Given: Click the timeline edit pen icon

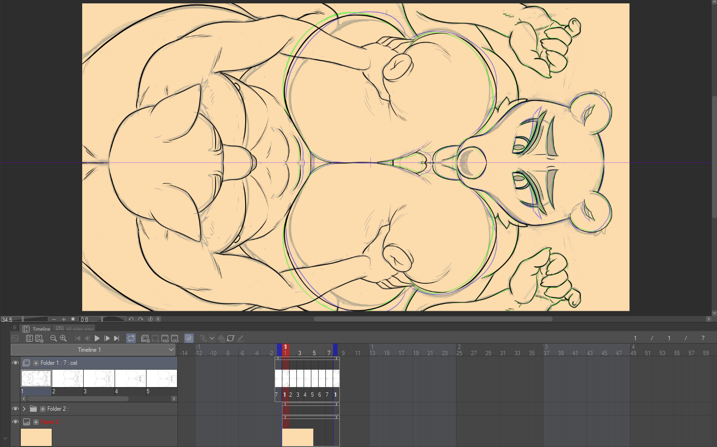Looking at the screenshot, I should click(240, 338).
